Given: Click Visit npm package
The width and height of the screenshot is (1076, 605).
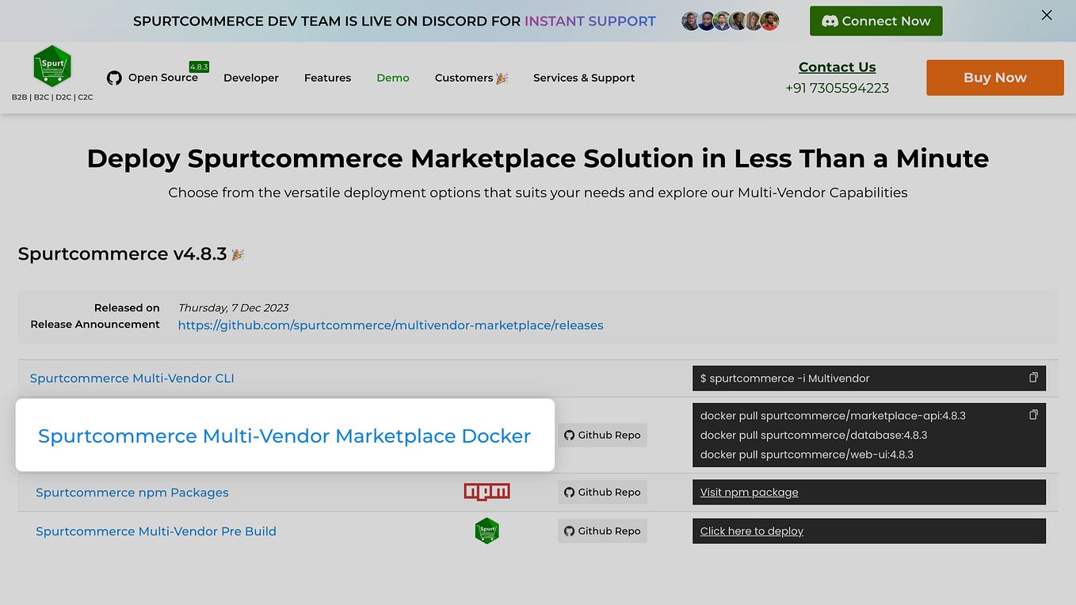Looking at the screenshot, I should tap(748, 492).
